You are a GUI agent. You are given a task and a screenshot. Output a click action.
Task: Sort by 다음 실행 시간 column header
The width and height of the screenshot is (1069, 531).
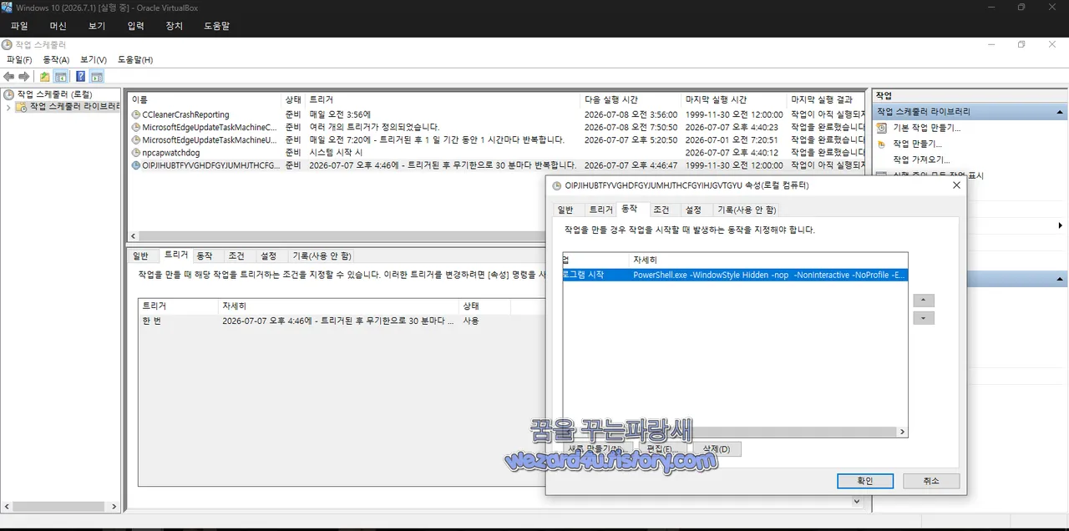[631, 99]
